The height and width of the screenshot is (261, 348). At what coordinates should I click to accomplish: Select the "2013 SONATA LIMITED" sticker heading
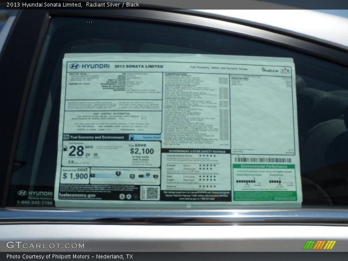139,67
